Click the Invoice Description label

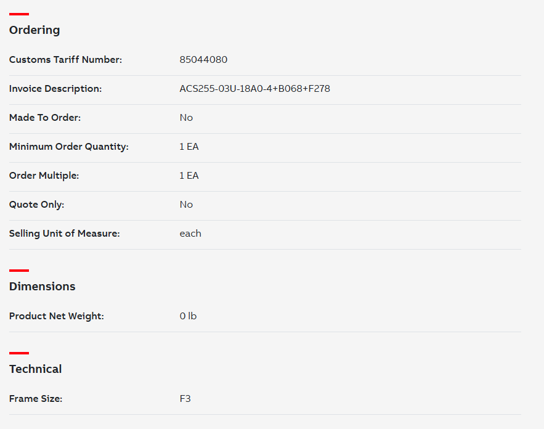[55, 89]
